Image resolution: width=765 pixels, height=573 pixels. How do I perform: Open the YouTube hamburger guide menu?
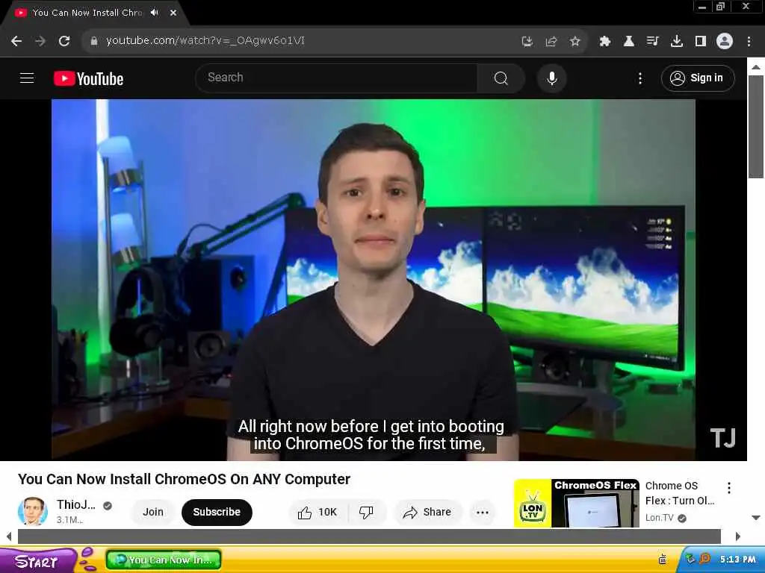click(27, 78)
